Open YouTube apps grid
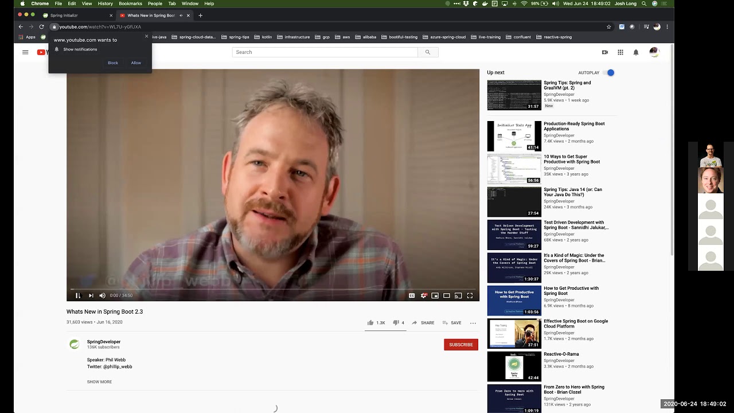The height and width of the screenshot is (413, 734). click(620, 52)
